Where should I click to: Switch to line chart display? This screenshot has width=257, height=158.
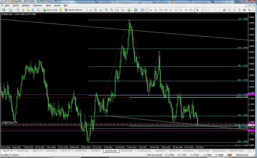click(101, 10)
